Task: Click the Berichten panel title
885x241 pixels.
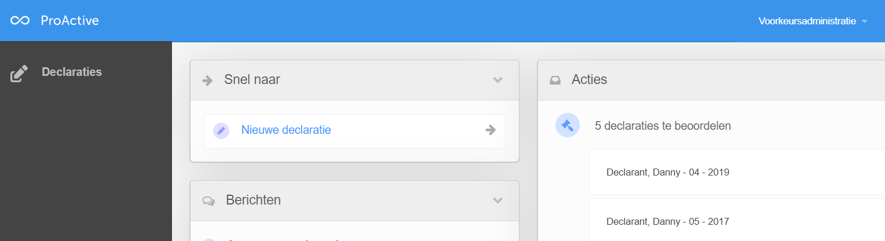Action: click(253, 200)
